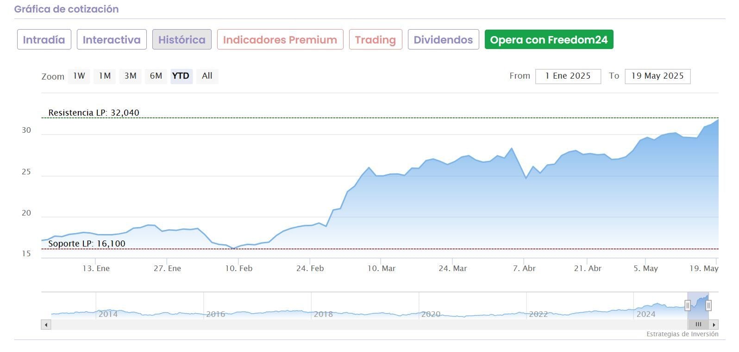Select the 3M zoom range
The image size is (739, 352).
point(130,76)
